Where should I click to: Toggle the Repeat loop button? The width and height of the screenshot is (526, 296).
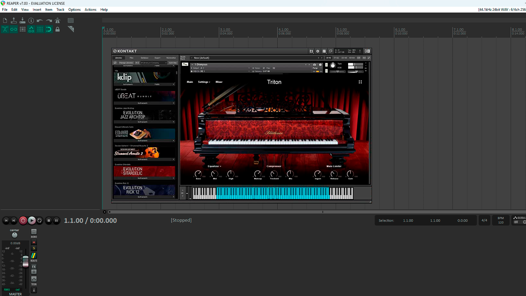pyautogui.click(x=40, y=220)
